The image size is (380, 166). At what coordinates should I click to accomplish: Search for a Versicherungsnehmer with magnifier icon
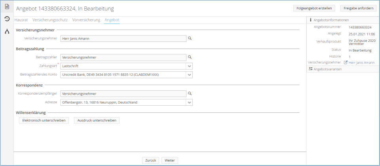(190, 38)
